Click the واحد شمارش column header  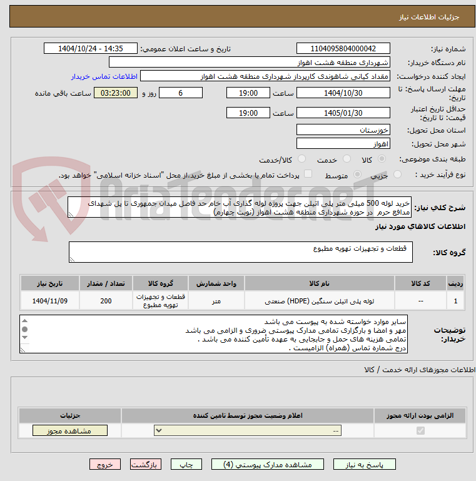[216, 283]
